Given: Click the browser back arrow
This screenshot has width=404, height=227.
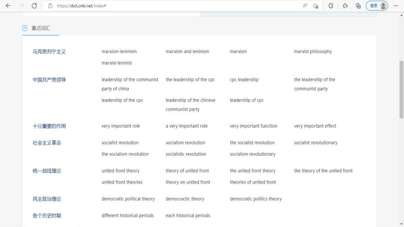Looking at the screenshot, I should click(8, 6).
